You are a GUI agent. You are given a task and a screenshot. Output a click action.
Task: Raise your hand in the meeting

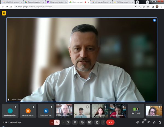(x=96, y=122)
